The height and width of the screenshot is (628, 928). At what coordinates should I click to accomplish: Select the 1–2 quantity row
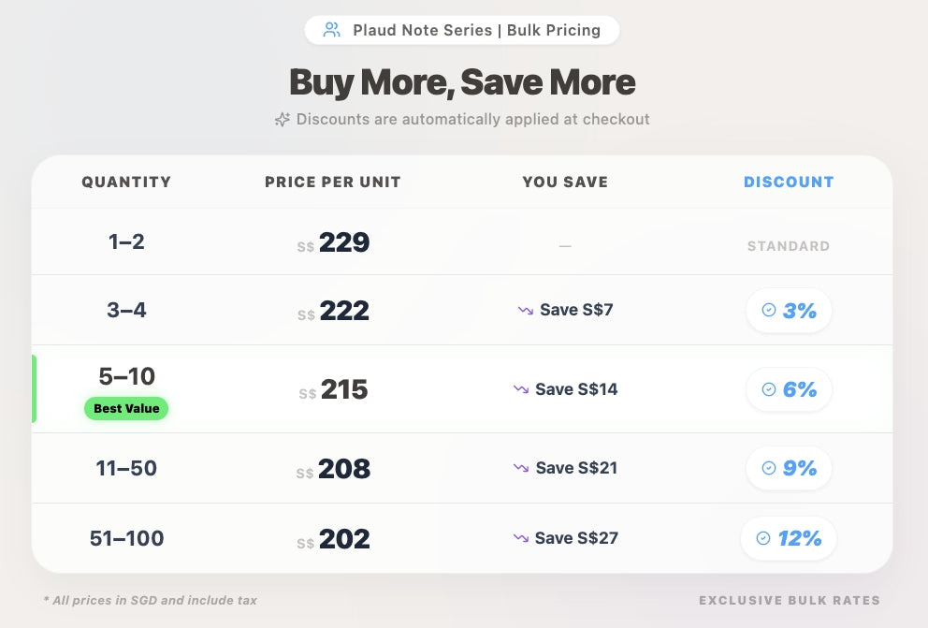click(x=126, y=241)
